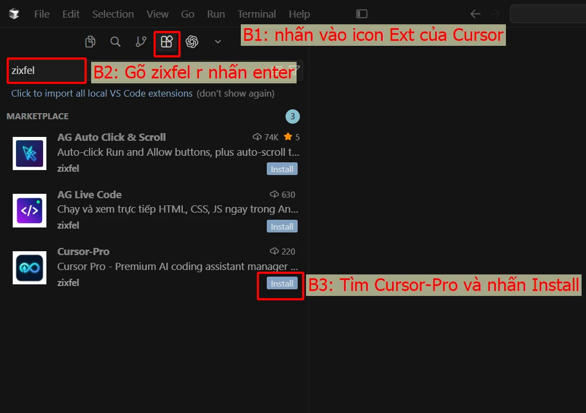Viewport: 586px width, 413px height.
Task: Open the Extensions view icon
Action: pyautogui.click(x=167, y=41)
